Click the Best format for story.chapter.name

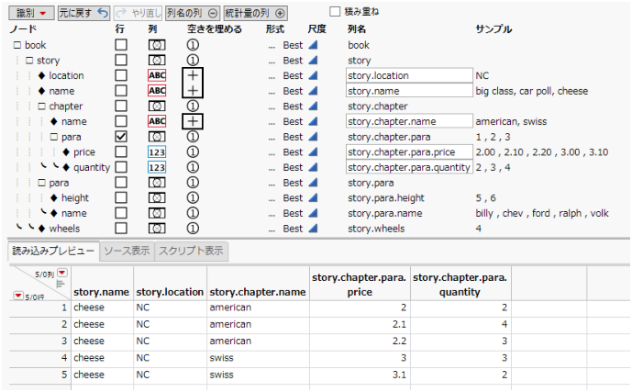coord(293,121)
